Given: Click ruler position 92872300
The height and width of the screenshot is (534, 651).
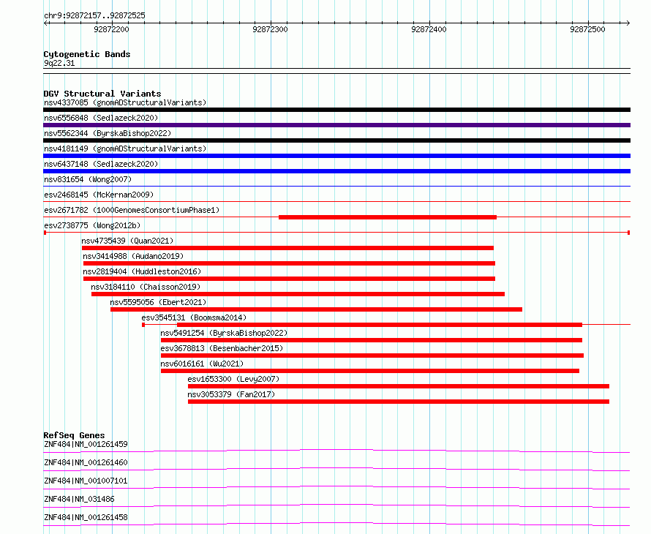Looking at the screenshot, I should pos(270,29).
